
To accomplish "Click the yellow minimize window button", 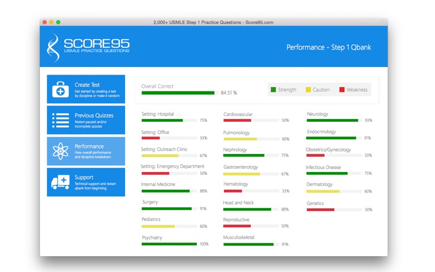I will click(51, 22).
